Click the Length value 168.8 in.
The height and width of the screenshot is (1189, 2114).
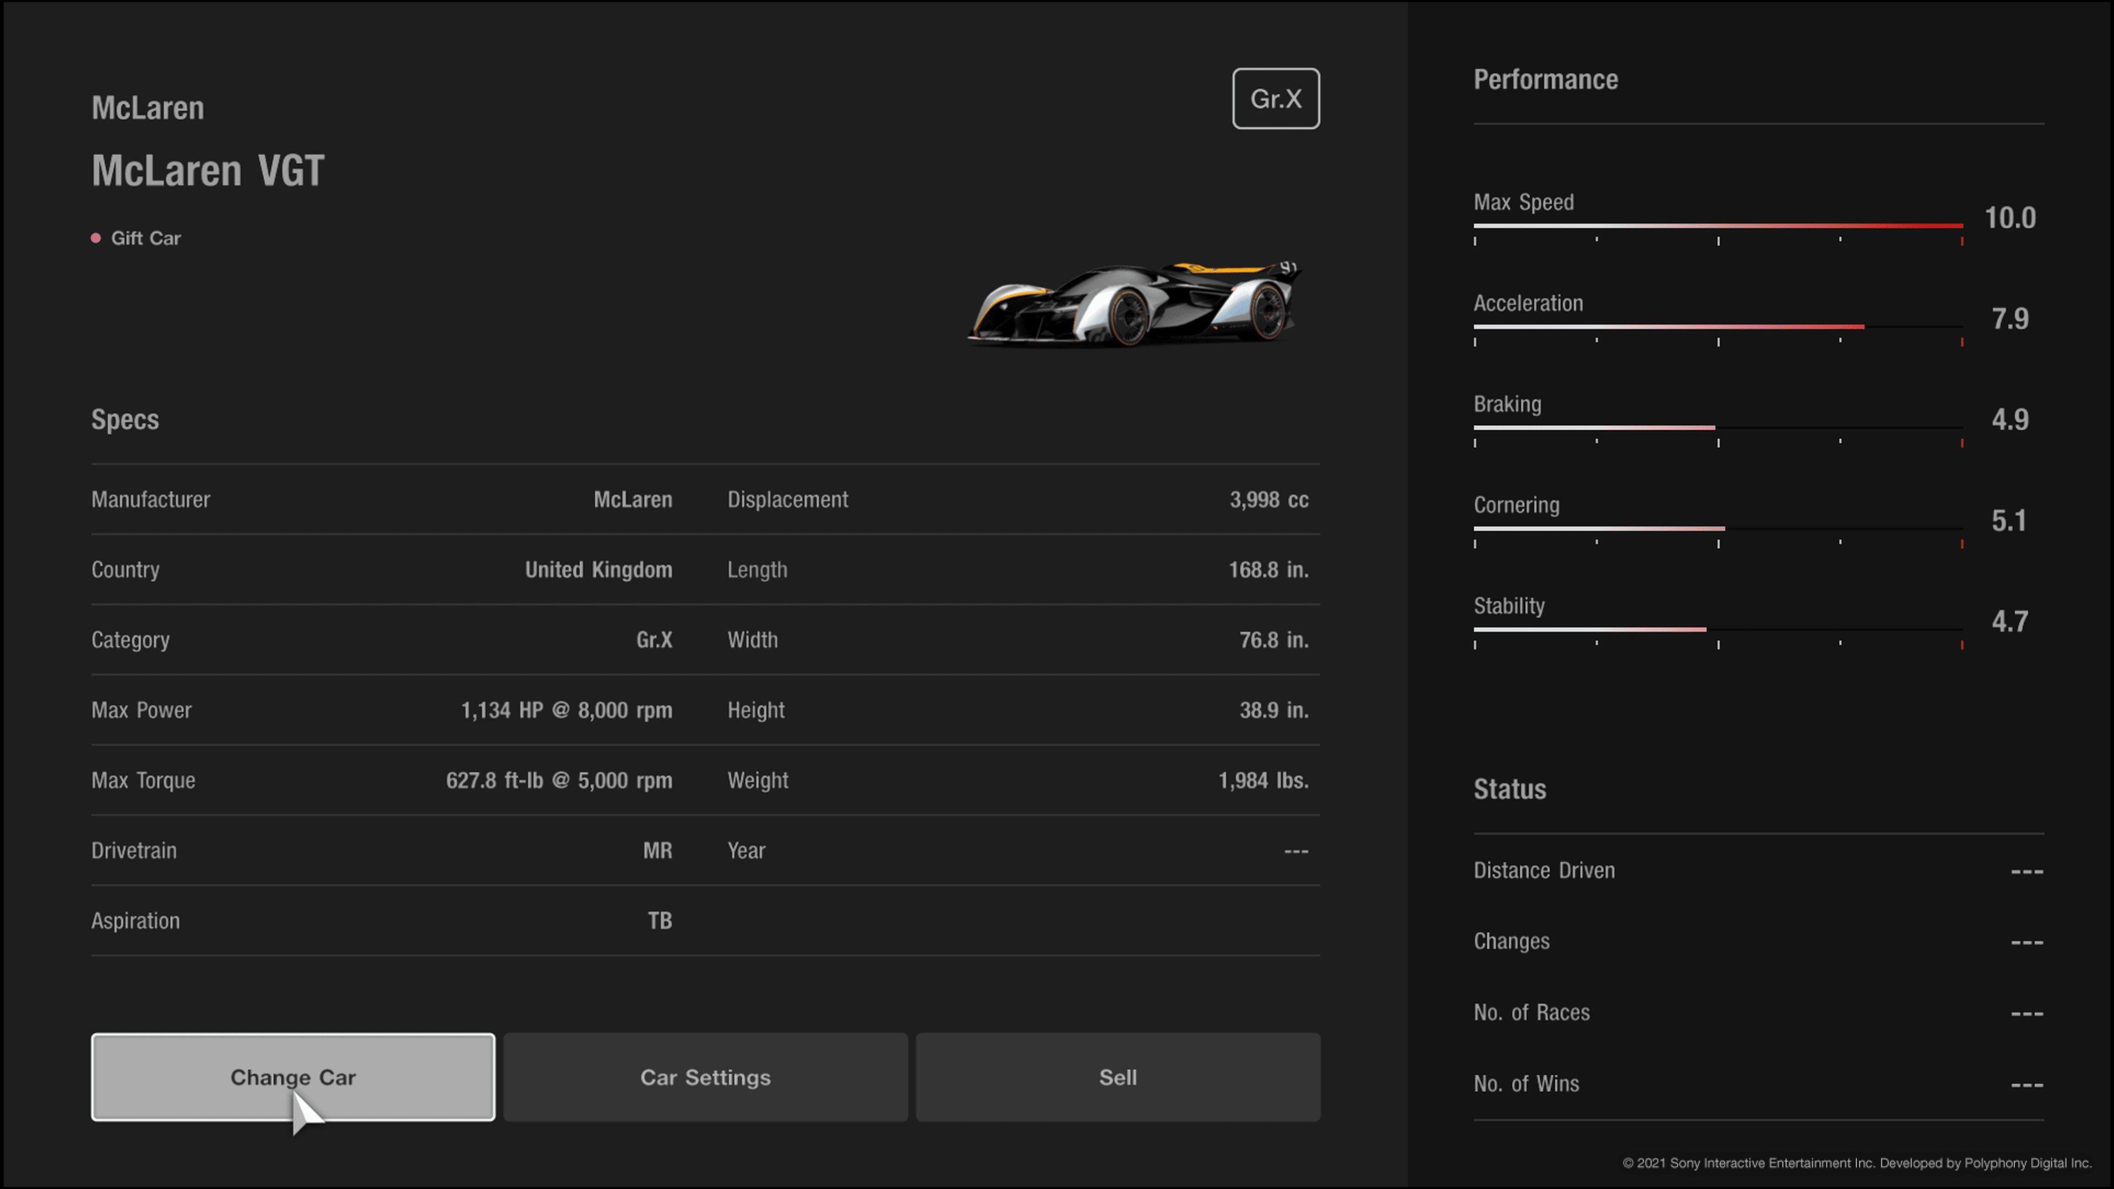point(1269,570)
